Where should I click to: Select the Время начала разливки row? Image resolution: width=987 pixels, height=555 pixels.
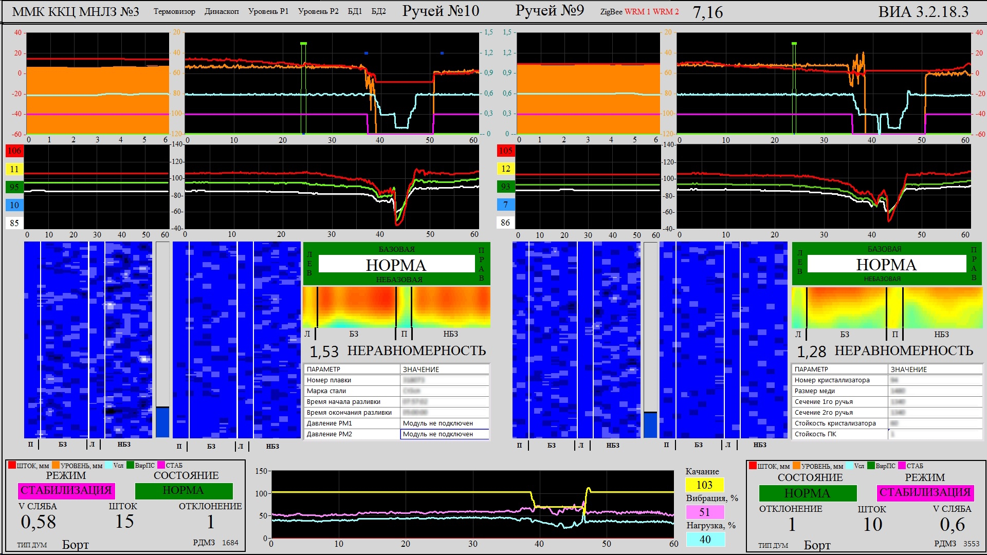coord(397,402)
